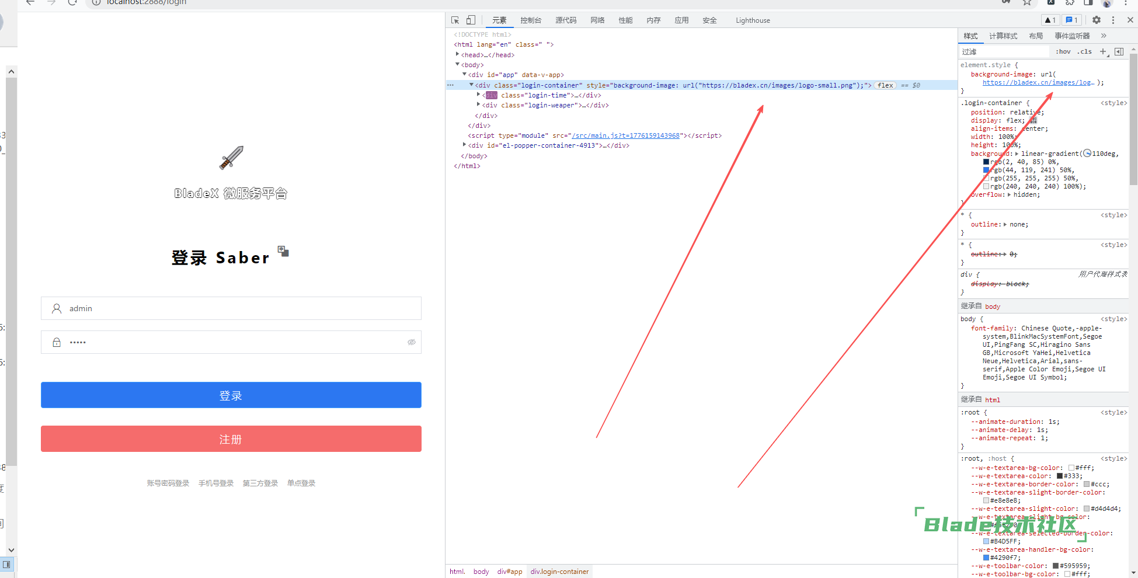Switch to the 控制台 console tab
The height and width of the screenshot is (578, 1138).
[530, 20]
